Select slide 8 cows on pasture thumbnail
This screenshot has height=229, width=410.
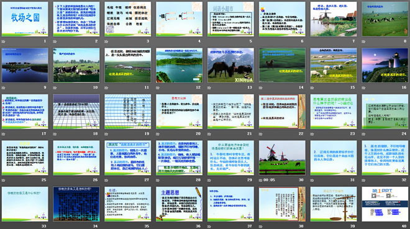tap(385, 19)
